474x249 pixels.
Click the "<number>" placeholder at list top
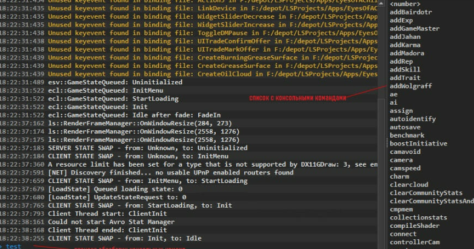click(x=405, y=4)
